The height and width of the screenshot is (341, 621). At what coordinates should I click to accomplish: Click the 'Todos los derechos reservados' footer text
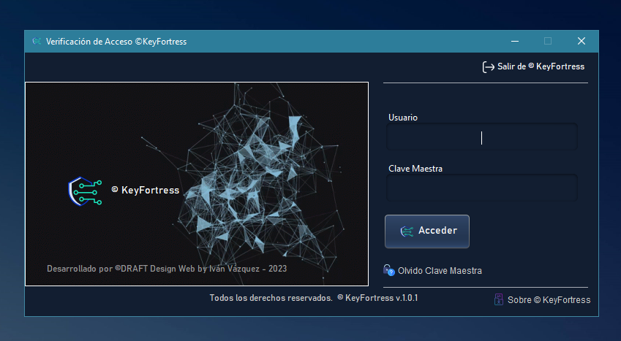[x=271, y=298]
